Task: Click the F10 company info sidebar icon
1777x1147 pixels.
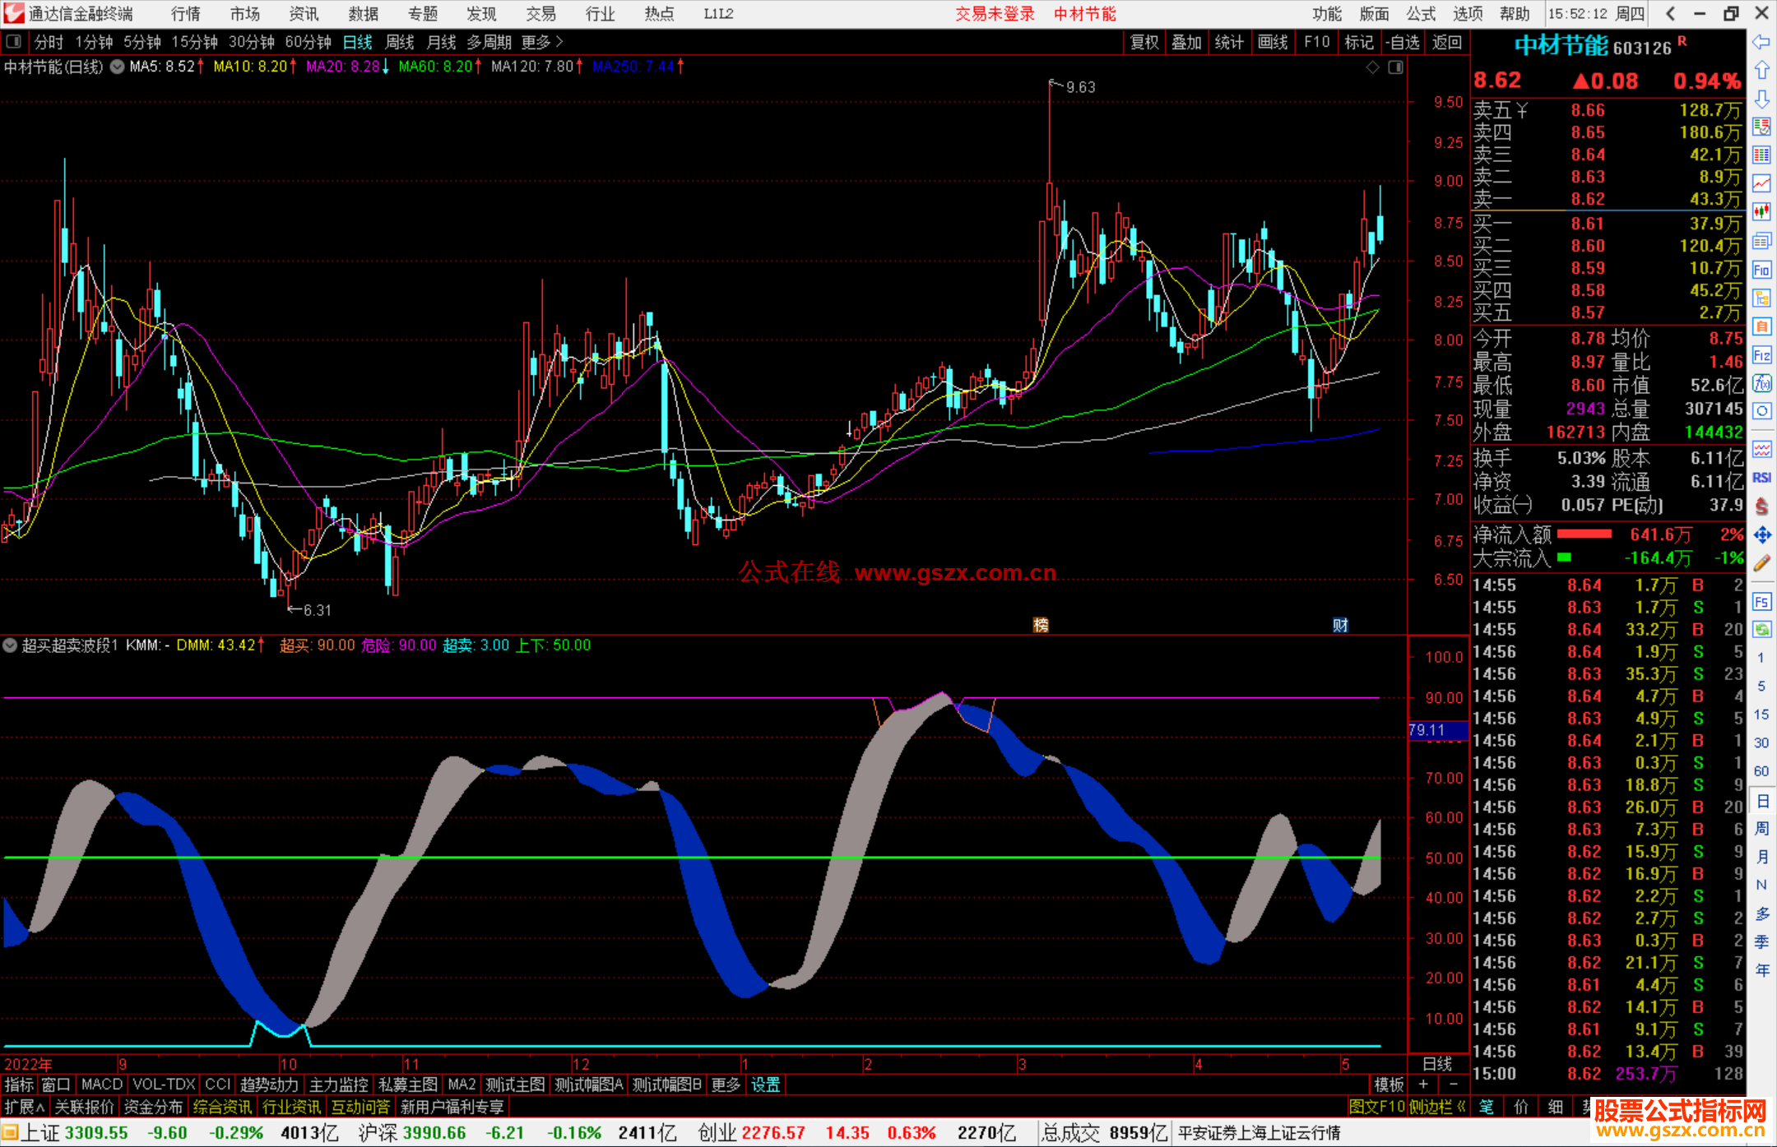Action: 1761,270
